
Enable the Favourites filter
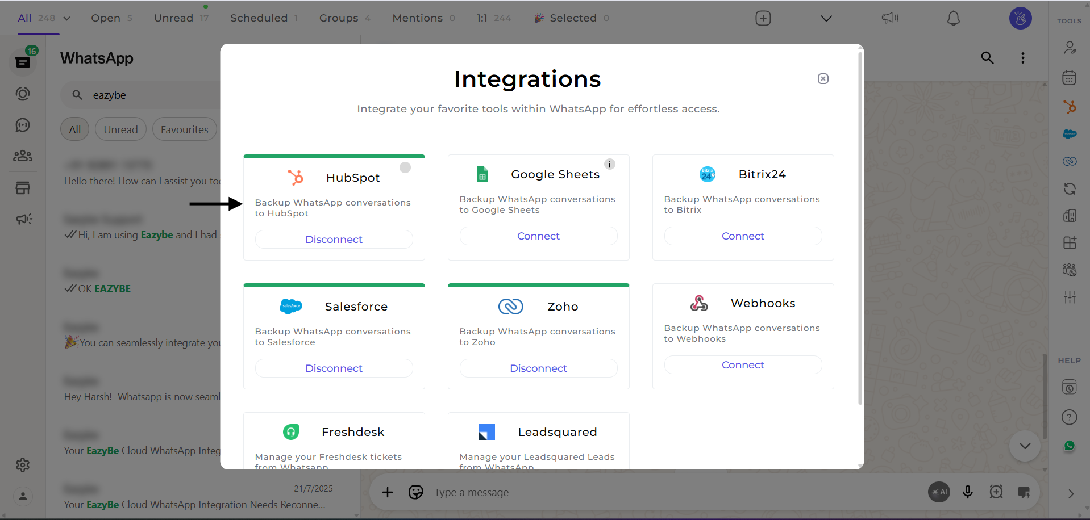pyautogui.click(x=184, y=129)
